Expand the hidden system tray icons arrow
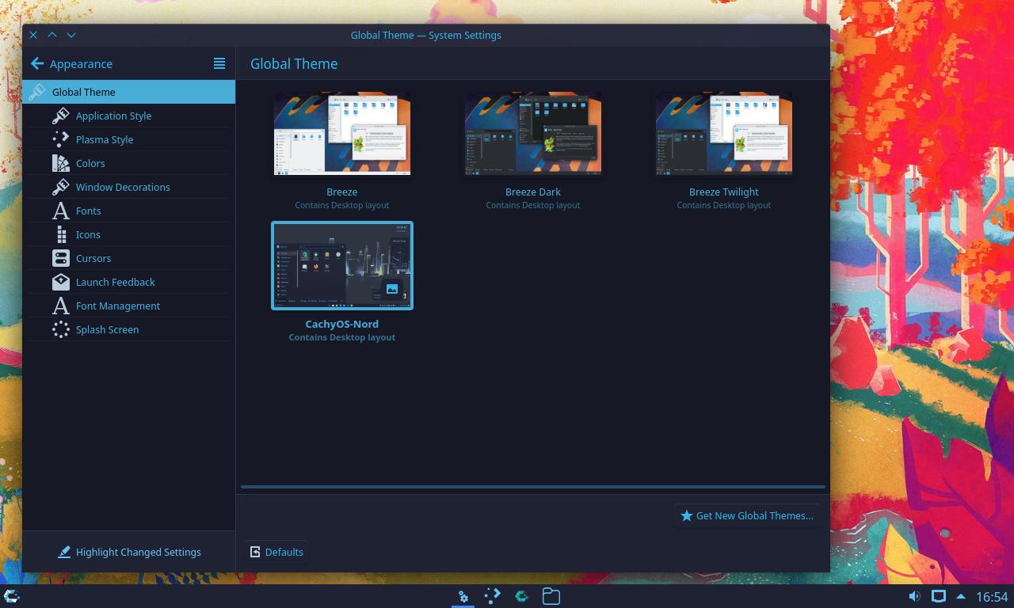This screenshot has height=608, width=1014. click(961, 596)
